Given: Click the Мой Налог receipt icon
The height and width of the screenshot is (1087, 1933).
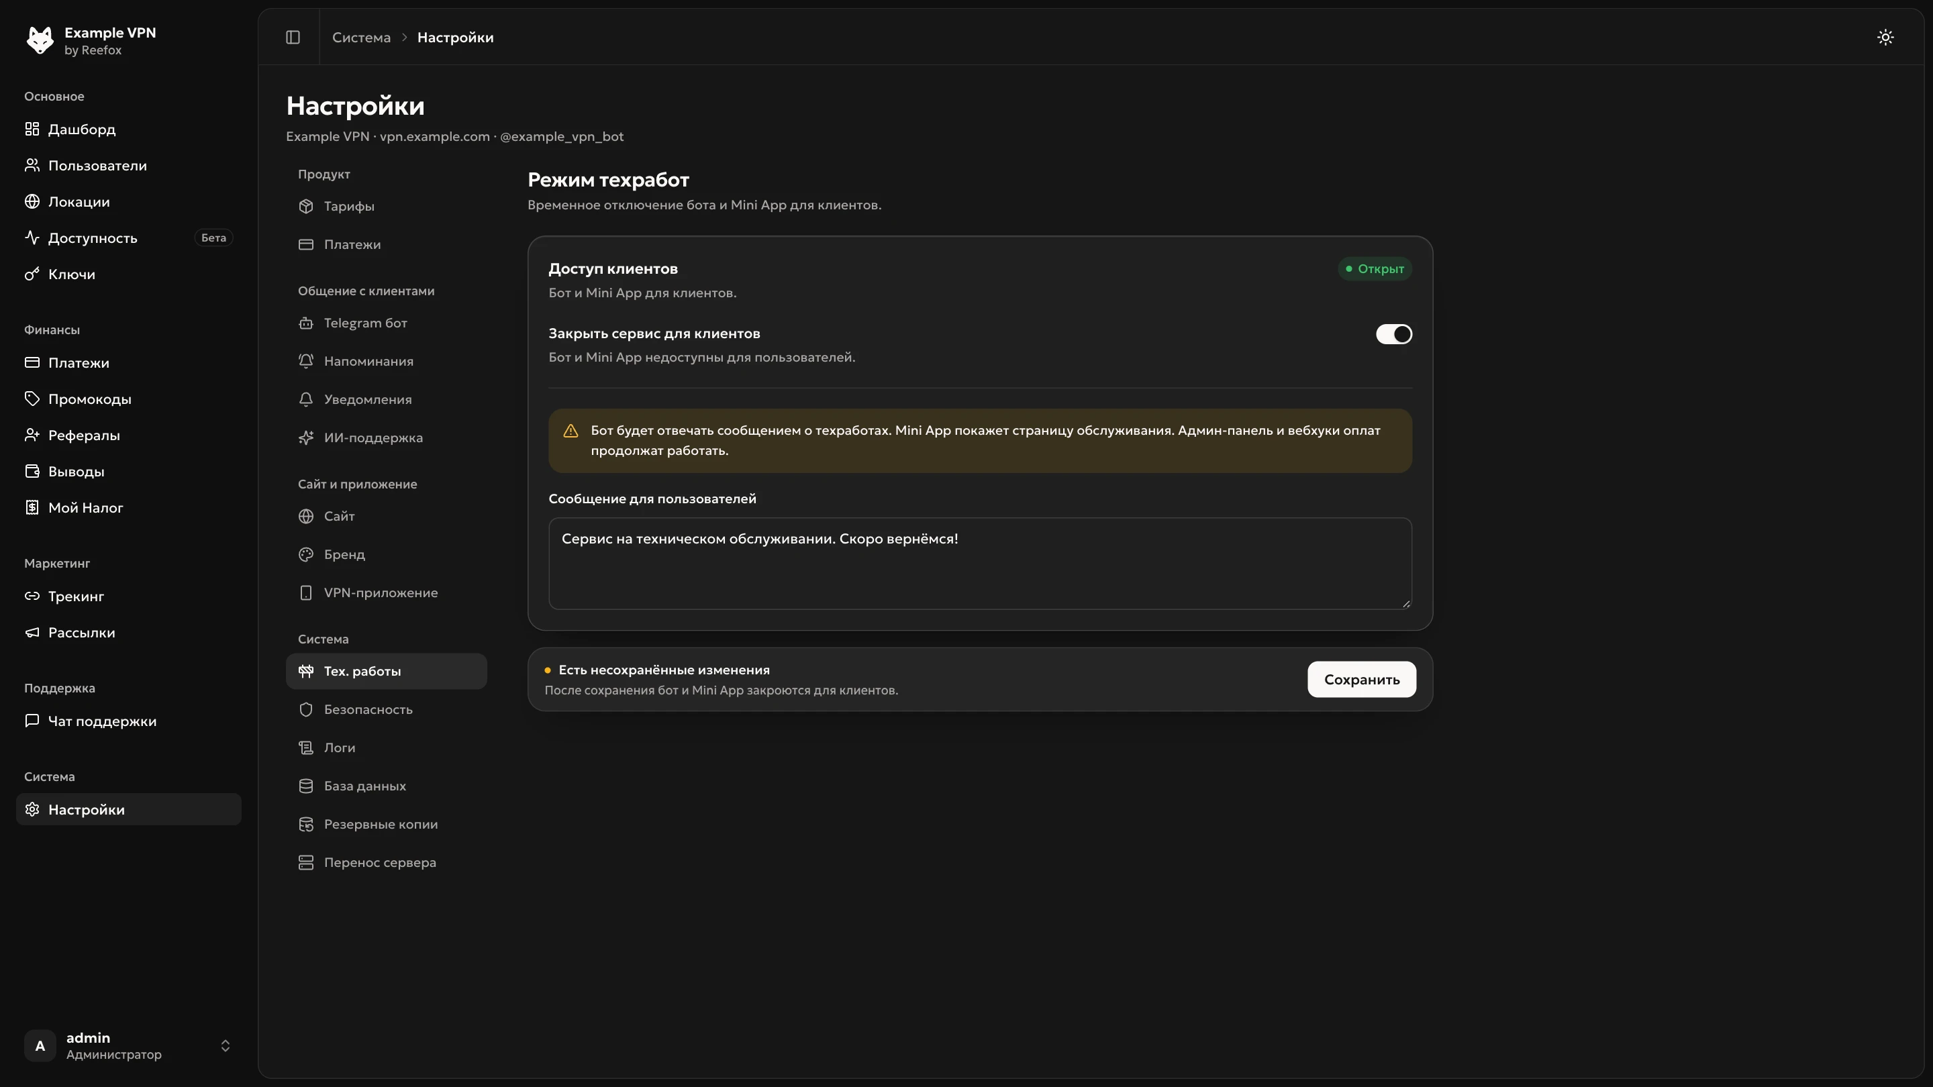Looking at the screenshot, I should pos(32,507).
